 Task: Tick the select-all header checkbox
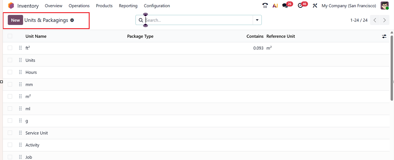pos(10,36)
